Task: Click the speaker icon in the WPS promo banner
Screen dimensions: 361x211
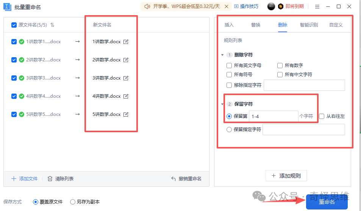Action: [x=147, y=6]
